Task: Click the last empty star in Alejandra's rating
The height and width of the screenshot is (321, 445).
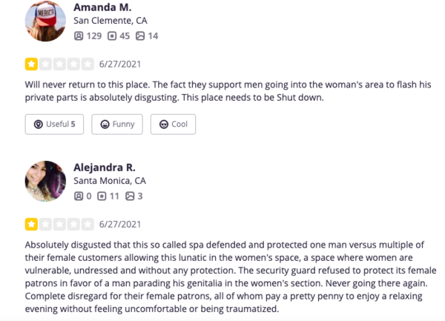Action: click(88, 224)
